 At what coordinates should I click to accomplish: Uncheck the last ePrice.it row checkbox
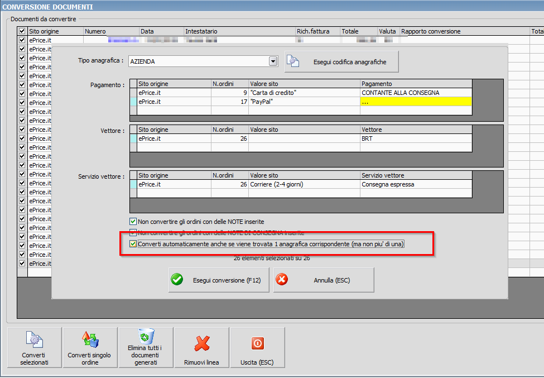pos(22,264)
